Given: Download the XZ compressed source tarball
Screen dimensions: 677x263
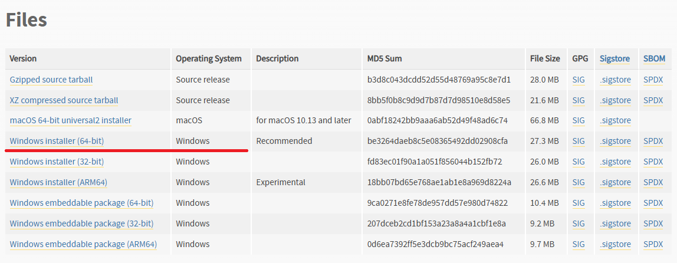Looking at the screenshot, I should [x=64, y=100].
